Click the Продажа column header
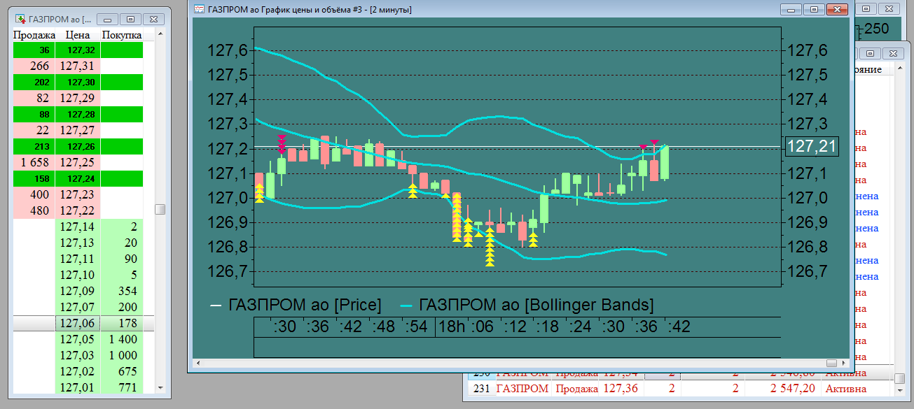The width and height of the screenshot is (914, 409). pos(34,35)
